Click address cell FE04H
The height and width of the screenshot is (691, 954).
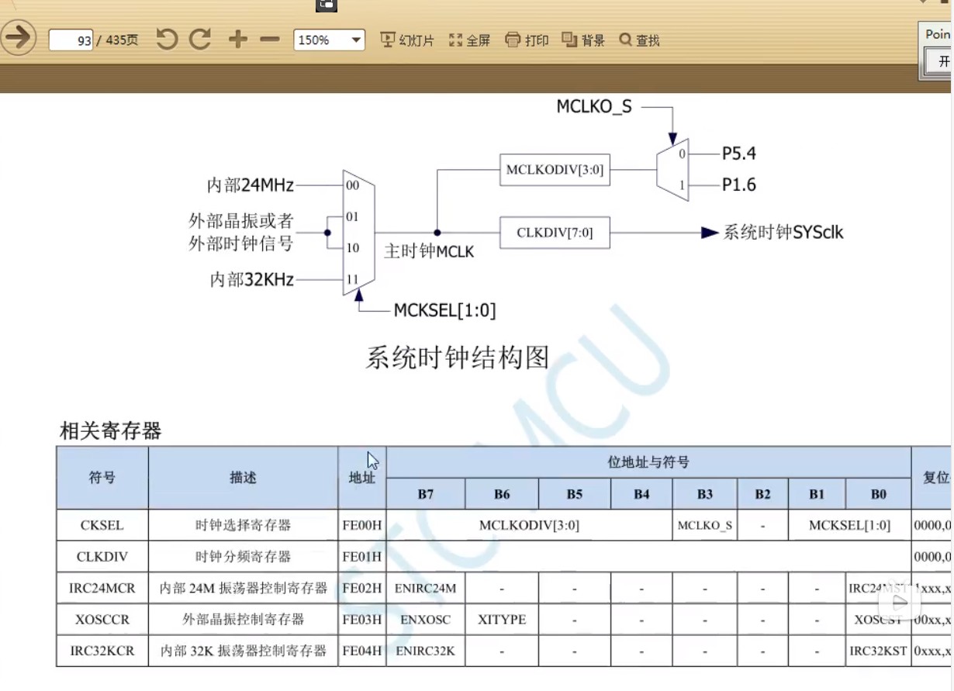coord(362,651)
